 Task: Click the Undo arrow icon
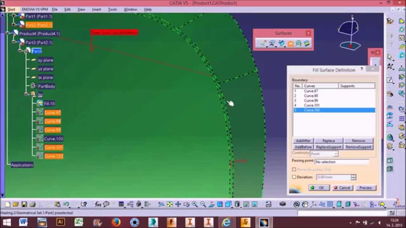coord(66,204)
